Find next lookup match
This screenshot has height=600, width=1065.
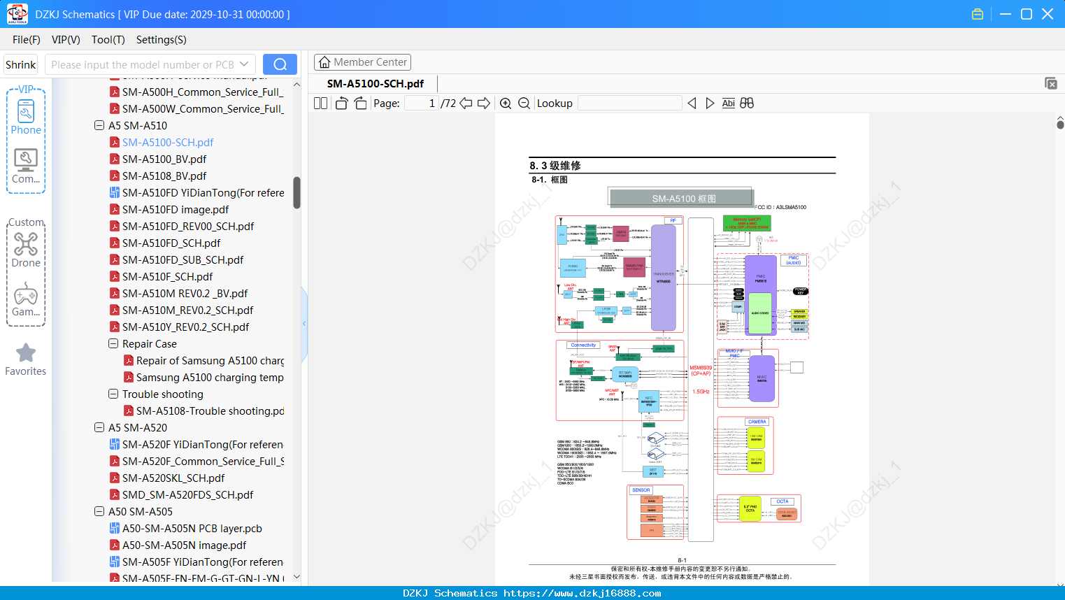click(710, 103)
